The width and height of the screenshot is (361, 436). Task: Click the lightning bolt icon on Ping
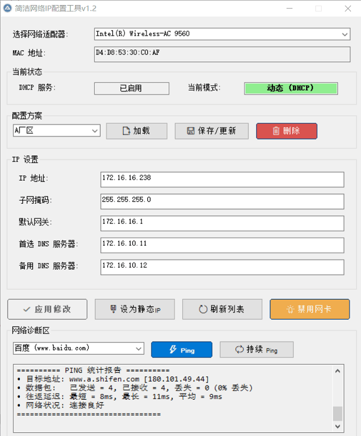(x=173, y=350)
